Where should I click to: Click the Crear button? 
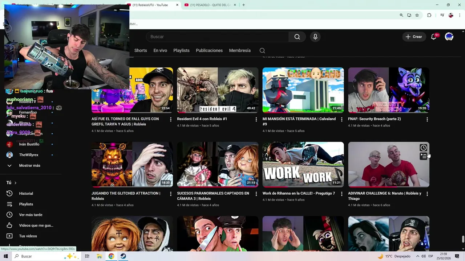click(414, 37)
